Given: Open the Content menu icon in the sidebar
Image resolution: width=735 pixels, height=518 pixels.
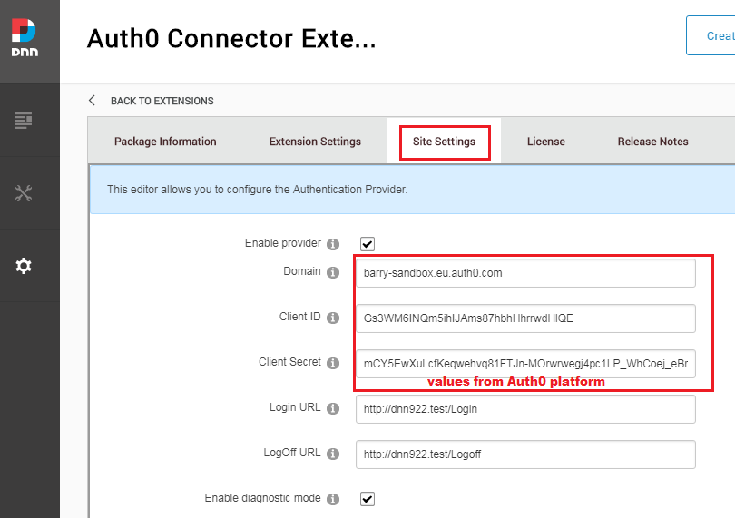Looking at the screenshot, I should pos(24,121).
